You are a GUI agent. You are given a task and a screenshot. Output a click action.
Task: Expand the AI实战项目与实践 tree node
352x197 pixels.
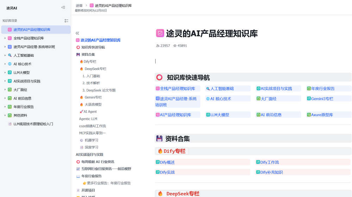(x=5, y=81)
